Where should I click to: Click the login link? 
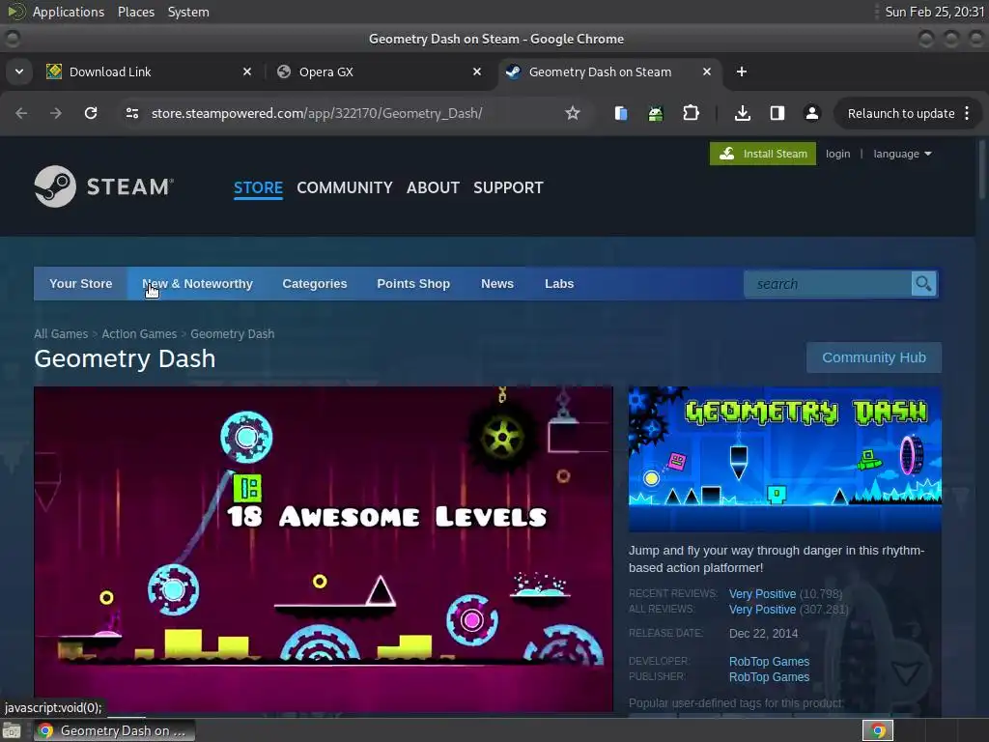pos(837,154)
